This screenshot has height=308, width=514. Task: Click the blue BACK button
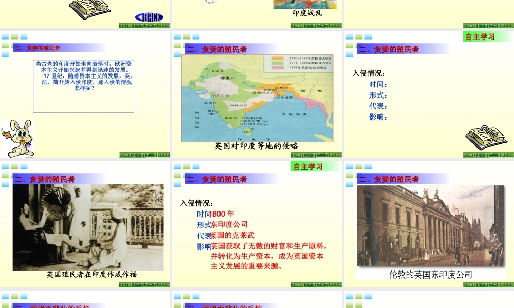click(x=149, y=17)
